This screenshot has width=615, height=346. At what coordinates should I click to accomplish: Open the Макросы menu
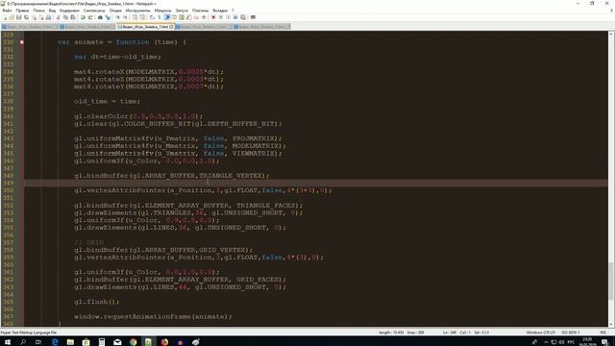coord(162,11)
